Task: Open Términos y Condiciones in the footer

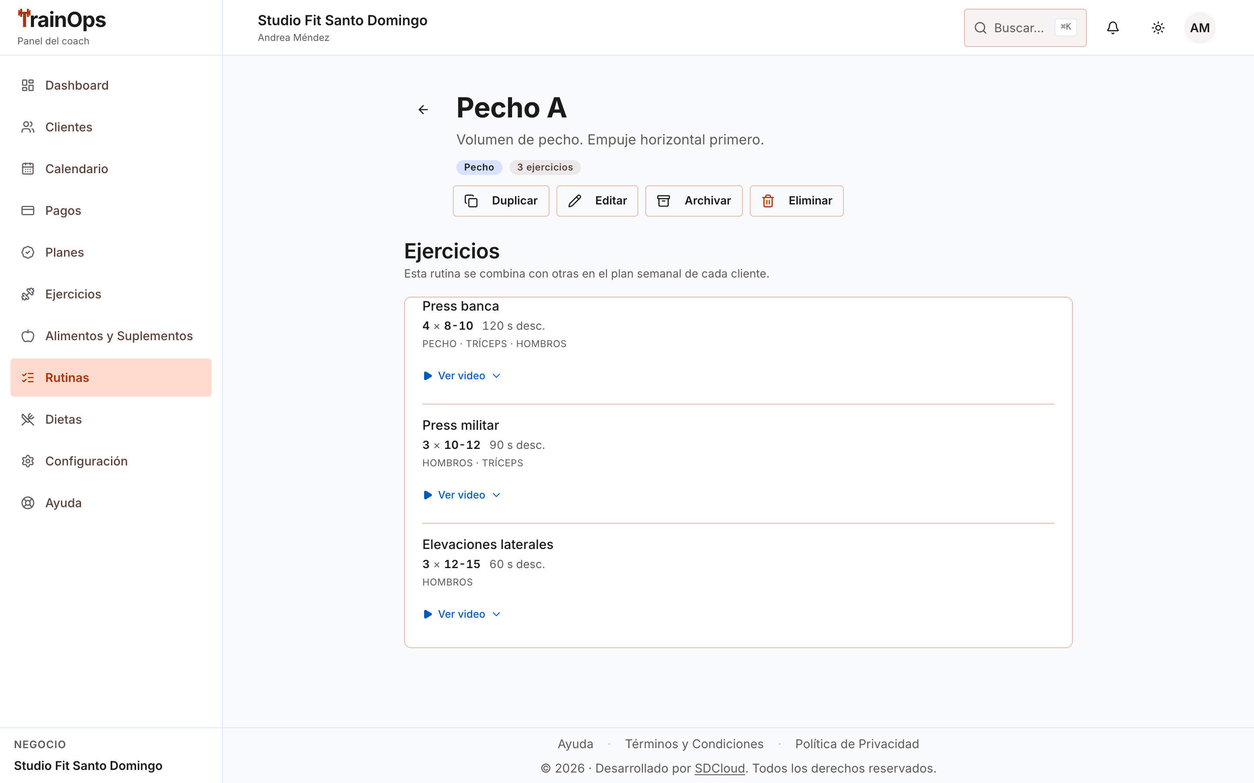Action: (x=694, y=744)
